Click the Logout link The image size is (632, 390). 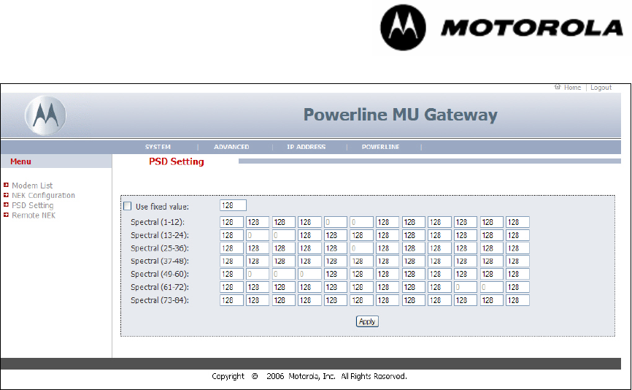601,88
